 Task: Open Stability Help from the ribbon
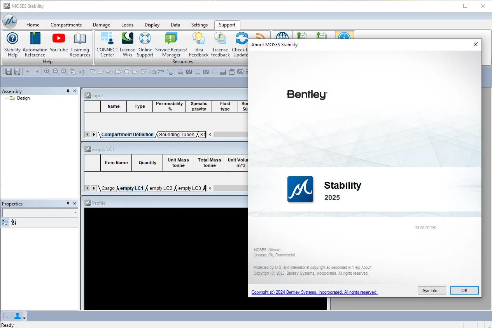[12, 45]
